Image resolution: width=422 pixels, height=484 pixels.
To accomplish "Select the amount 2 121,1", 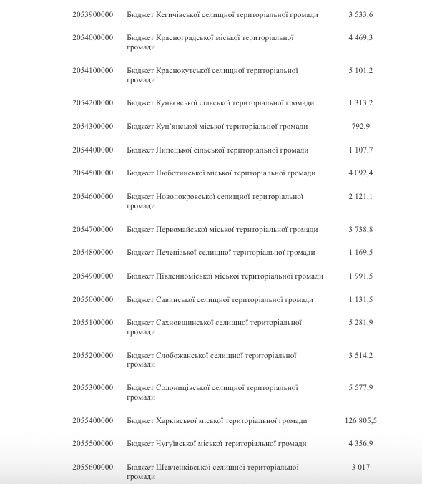I will [360, 197].
